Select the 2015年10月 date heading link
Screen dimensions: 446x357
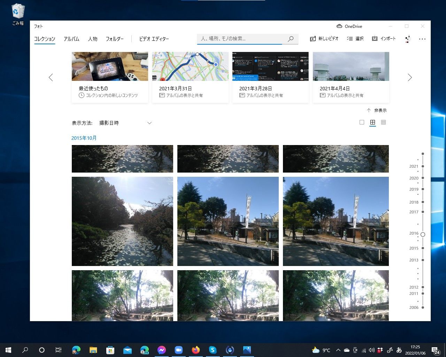tap(84, 138)
